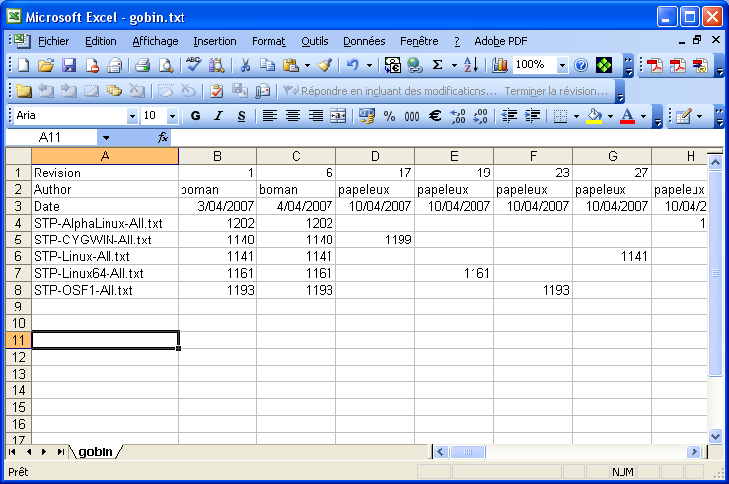Click the AutoSum sigma icon
The width and height of the screenshot is (729, 484).
pos(437,65)
